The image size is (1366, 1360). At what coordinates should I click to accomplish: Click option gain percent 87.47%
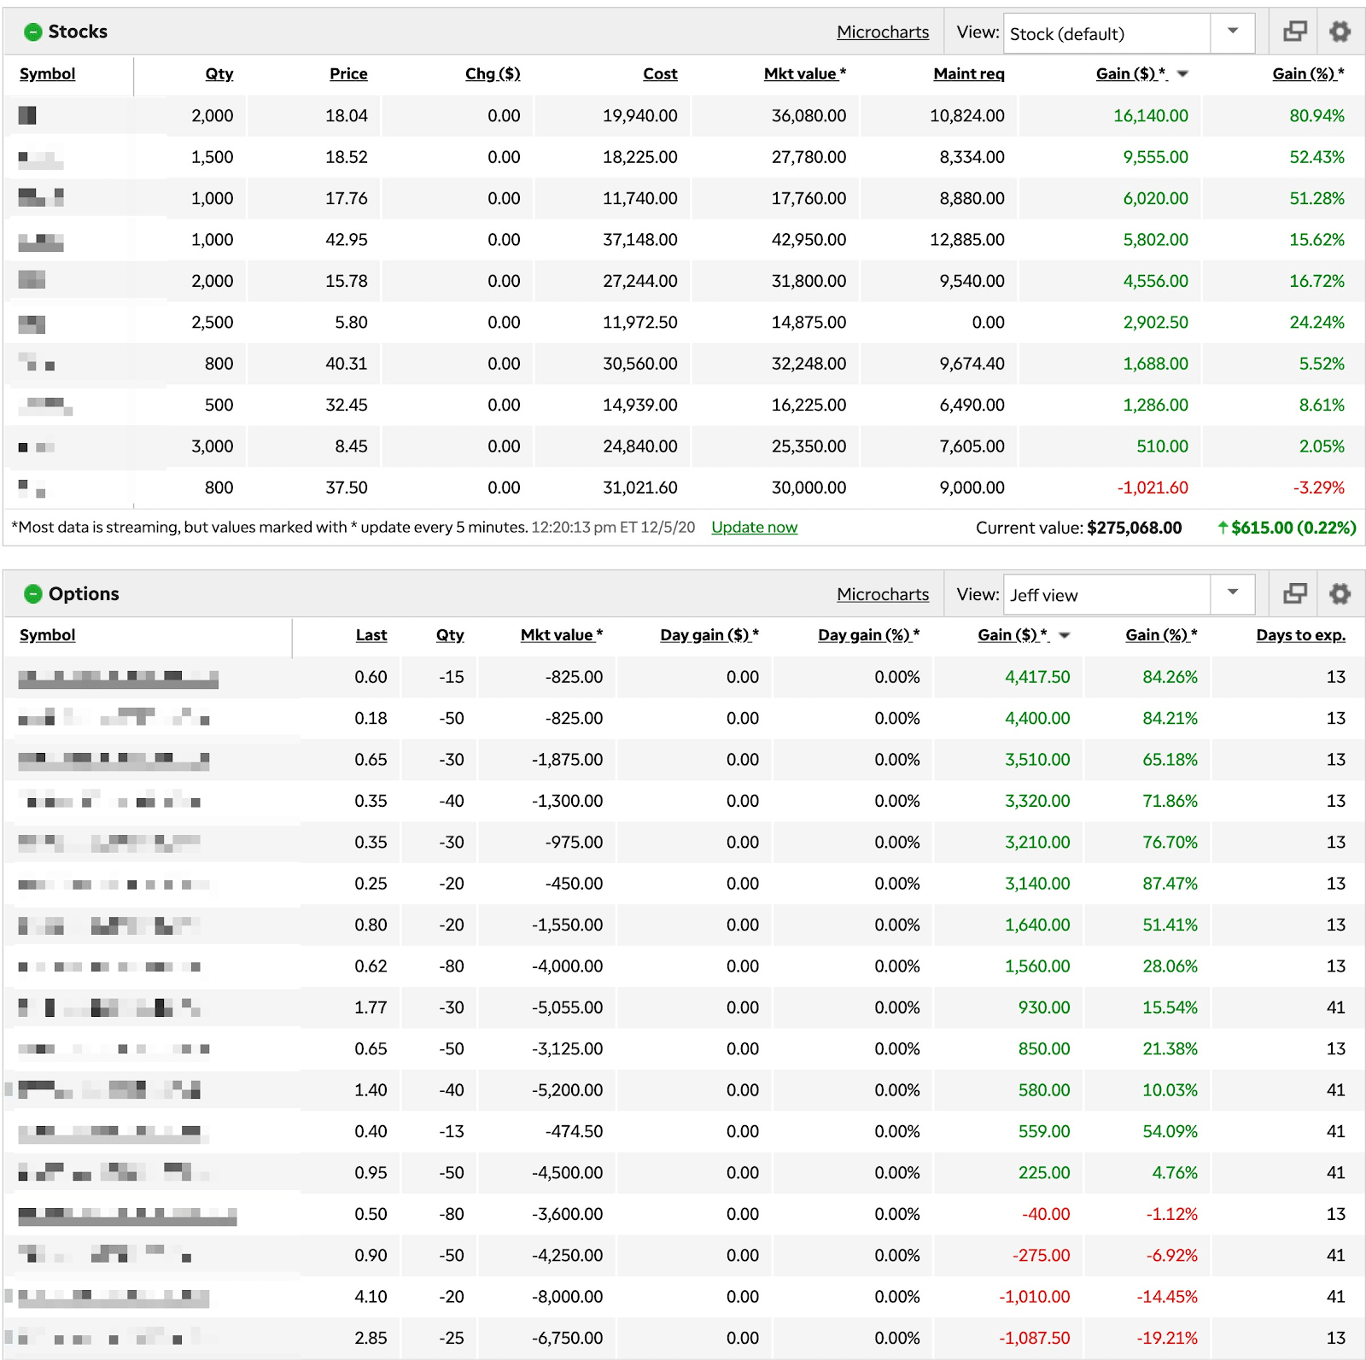click(1170, 884)
